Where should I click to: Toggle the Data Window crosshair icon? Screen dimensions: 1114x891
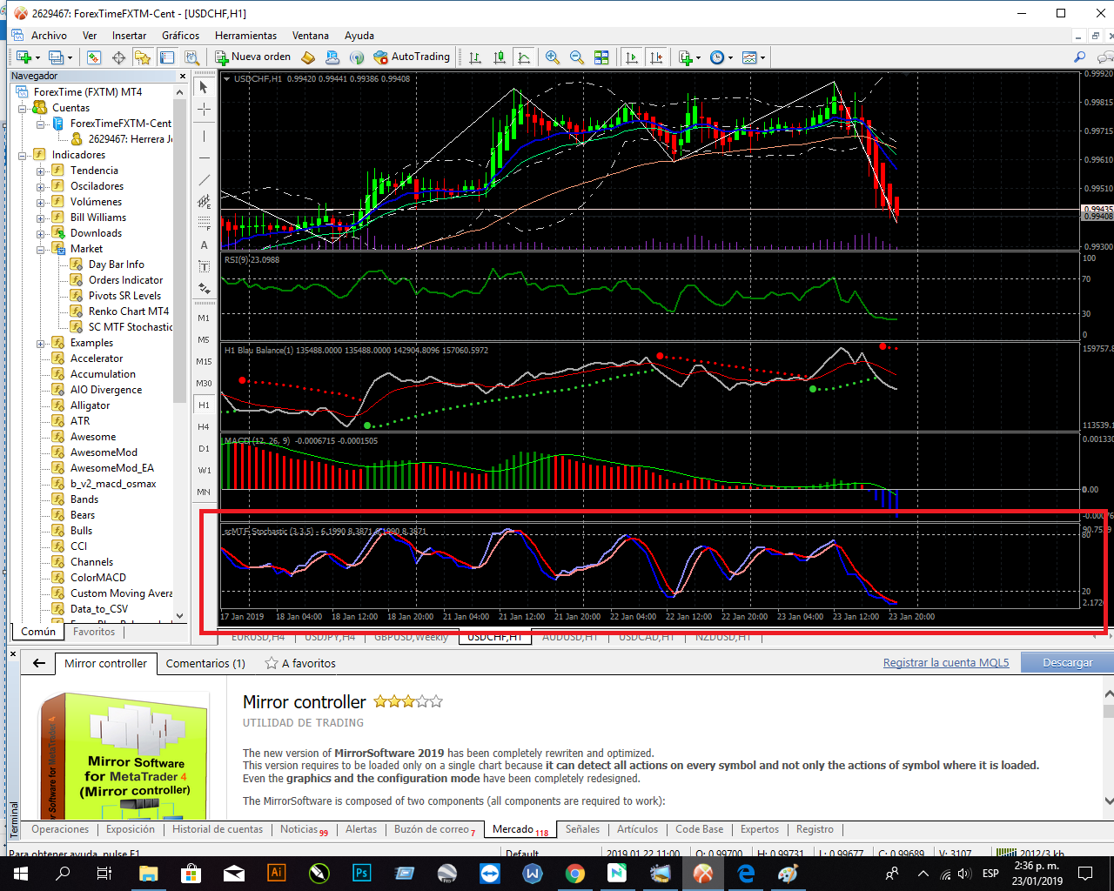[x=118, y=57]
